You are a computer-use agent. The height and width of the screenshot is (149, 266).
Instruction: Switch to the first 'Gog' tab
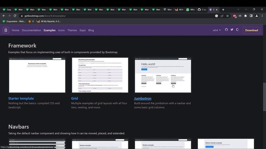[7, 10]
